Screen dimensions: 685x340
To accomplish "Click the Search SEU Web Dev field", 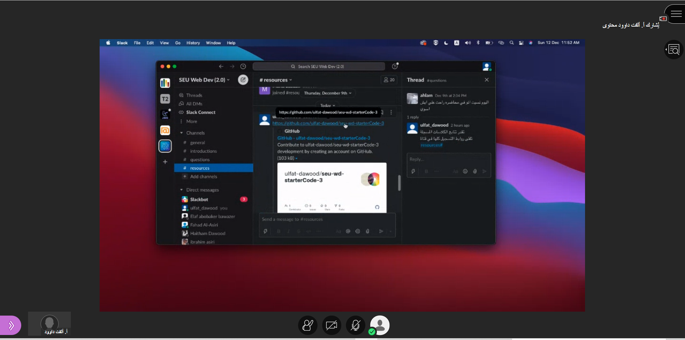I will 319,66.
